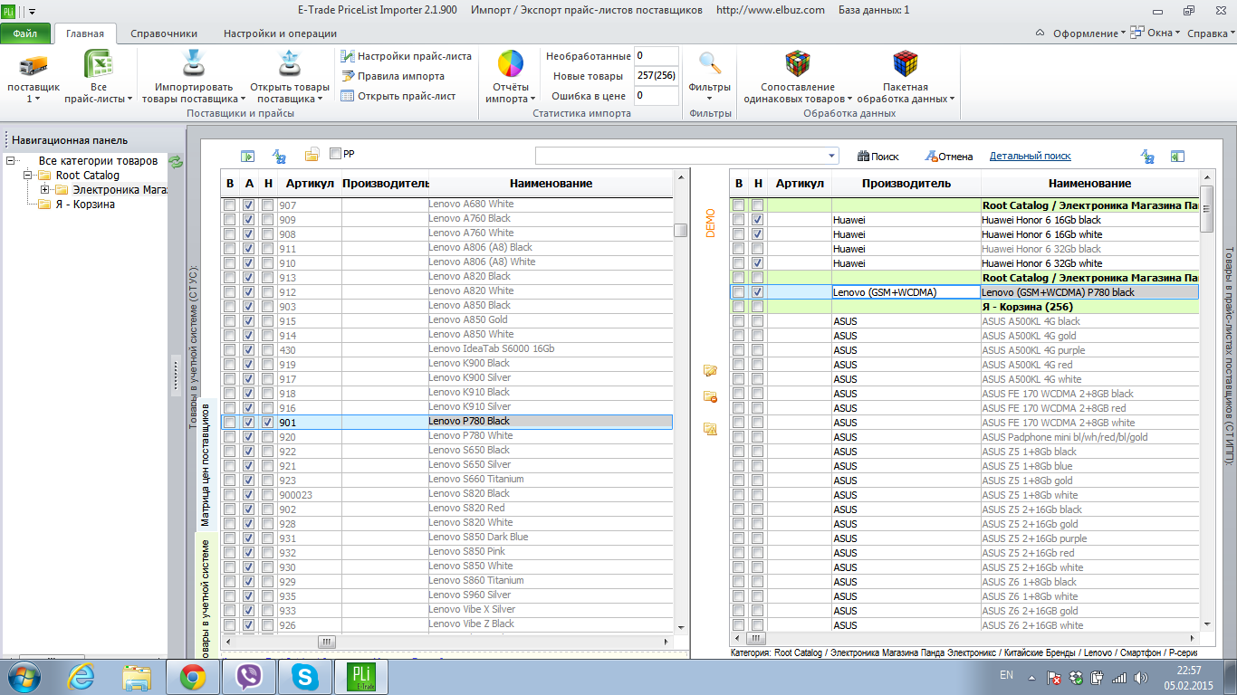Open Детальный поиск link
This screenshot has width=1237, height=695.
click(x=1030, y=156)
